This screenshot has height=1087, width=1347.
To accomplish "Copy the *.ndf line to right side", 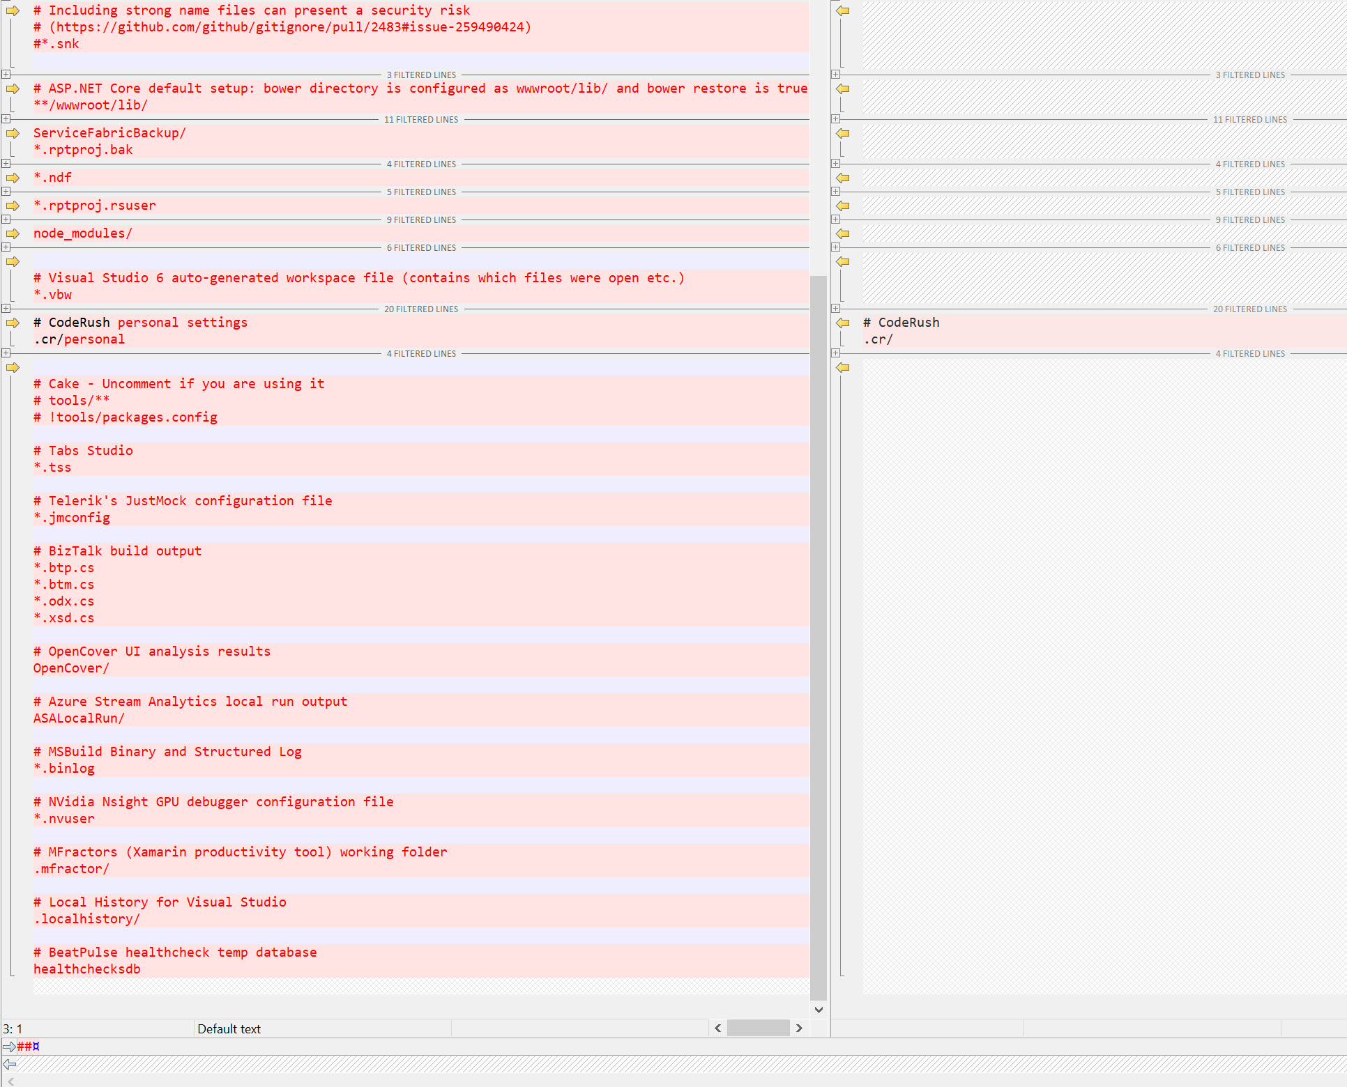I will (13, 178).
